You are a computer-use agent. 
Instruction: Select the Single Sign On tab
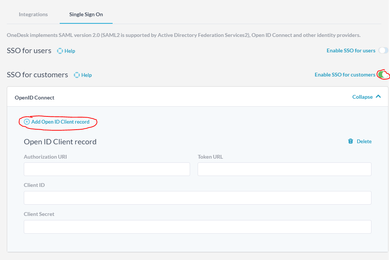click(86, 14)
